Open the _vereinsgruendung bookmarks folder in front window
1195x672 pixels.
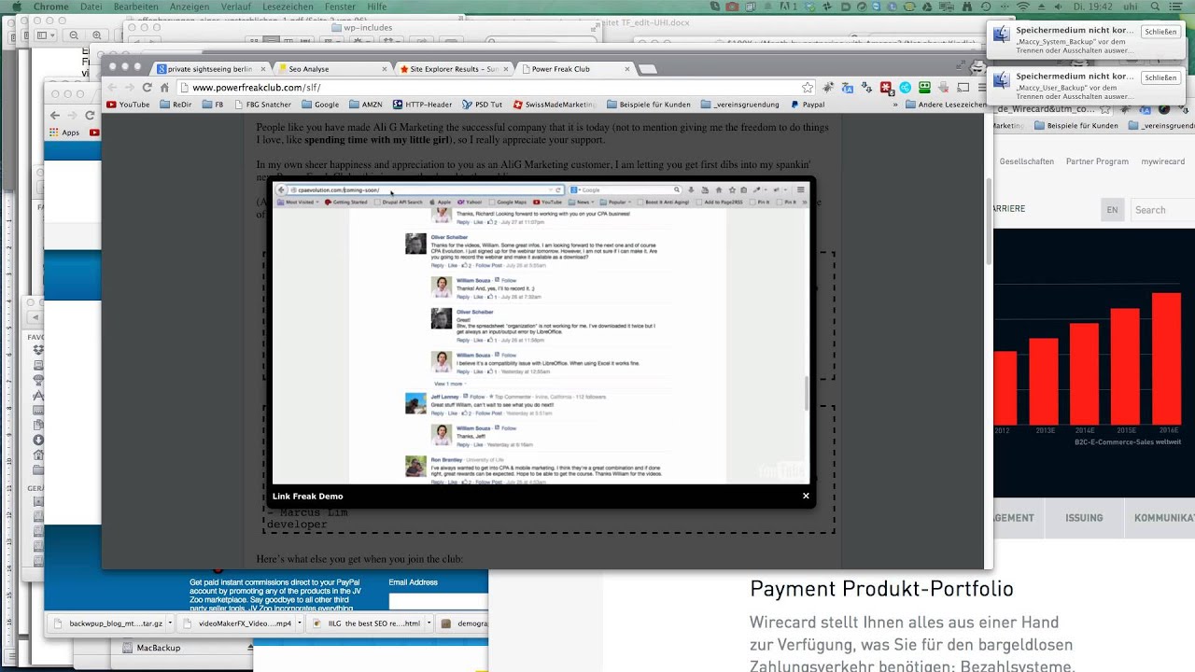click(738, 105)
